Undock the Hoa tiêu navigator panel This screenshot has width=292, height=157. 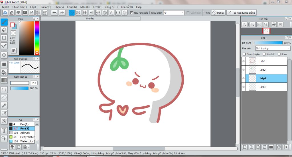coord(287,19)
